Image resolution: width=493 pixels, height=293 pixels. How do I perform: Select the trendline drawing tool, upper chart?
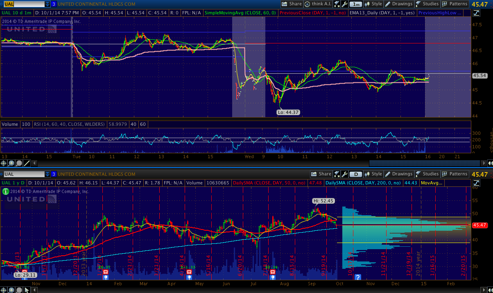click(x=27, y=163)
